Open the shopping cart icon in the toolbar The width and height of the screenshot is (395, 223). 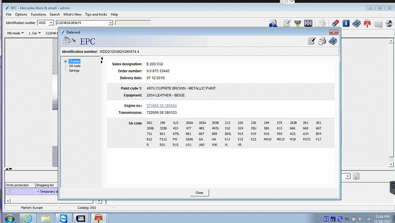(298, 23)
